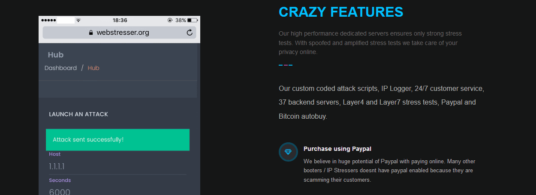Click the Wi-Fi icon in the phone status bar
536x195 pixels.
78,20
